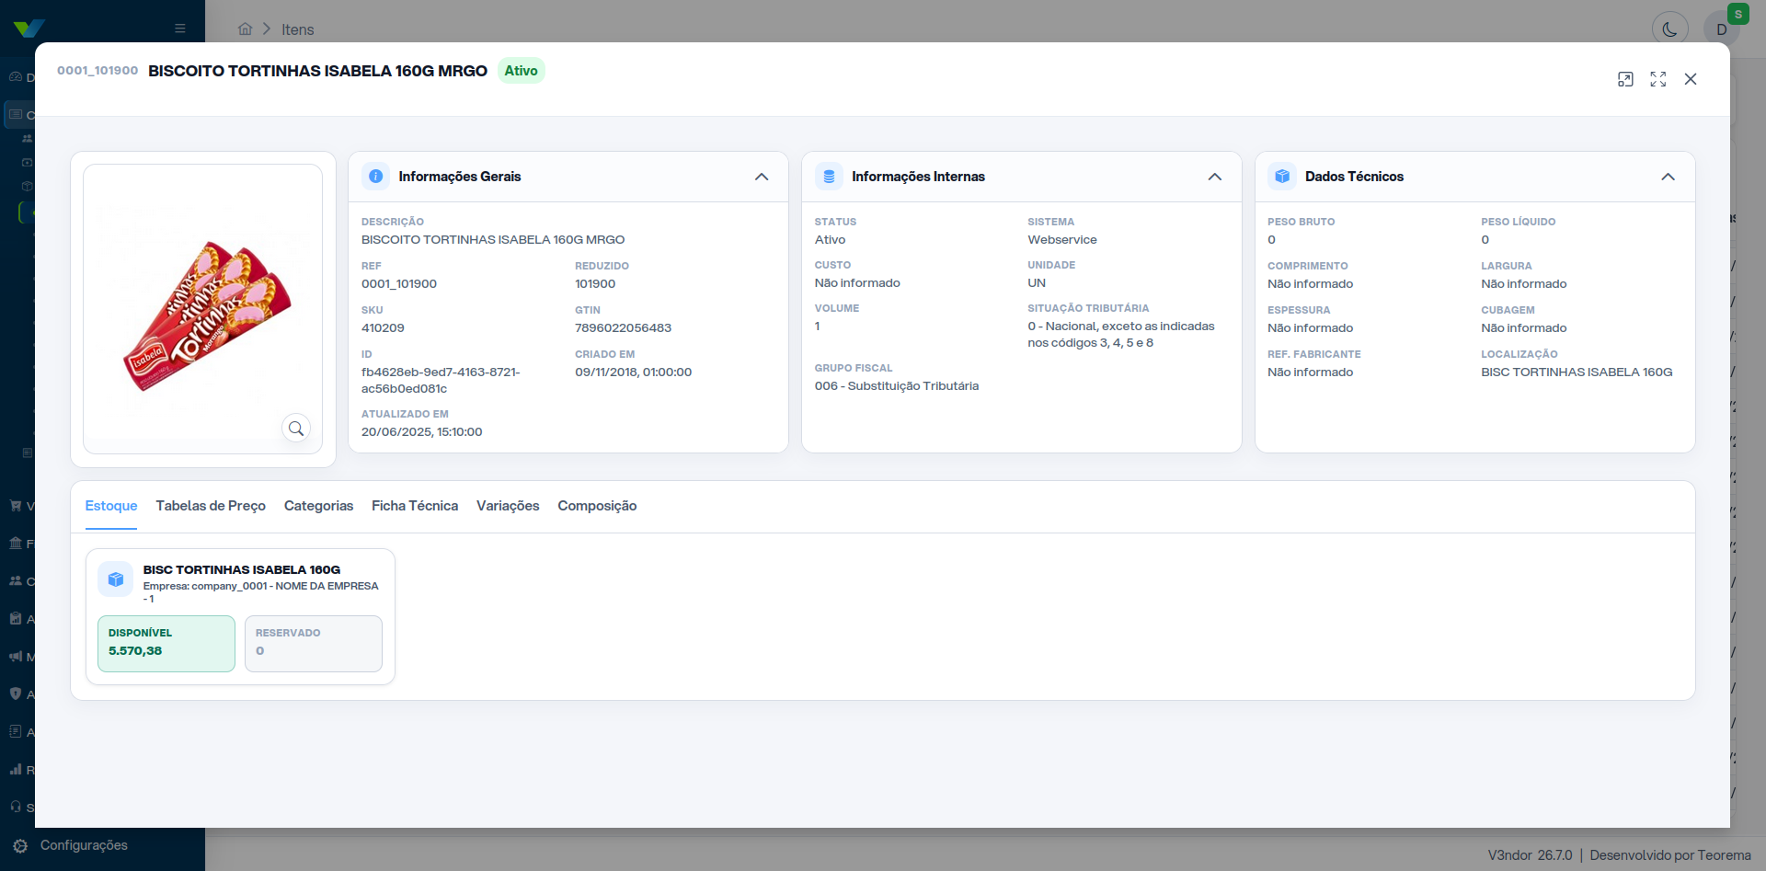Open the sidebar bank building icon
This screenshot has height=871, width=1766.
click(x=16, y=544)
